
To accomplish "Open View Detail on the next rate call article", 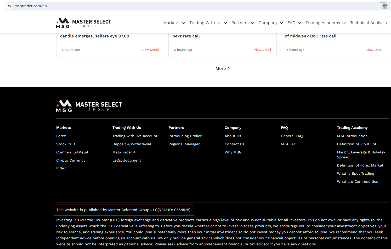I will click(262, 50).
